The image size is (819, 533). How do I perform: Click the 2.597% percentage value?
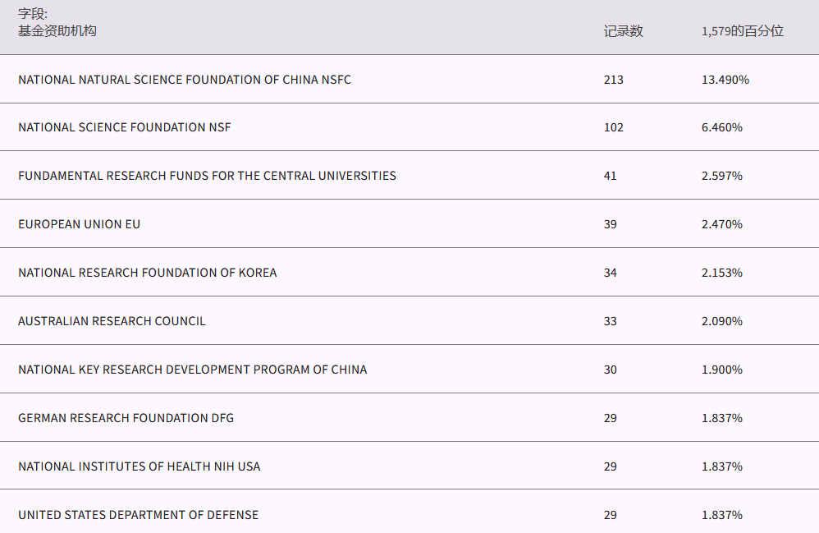pos(722,176)
